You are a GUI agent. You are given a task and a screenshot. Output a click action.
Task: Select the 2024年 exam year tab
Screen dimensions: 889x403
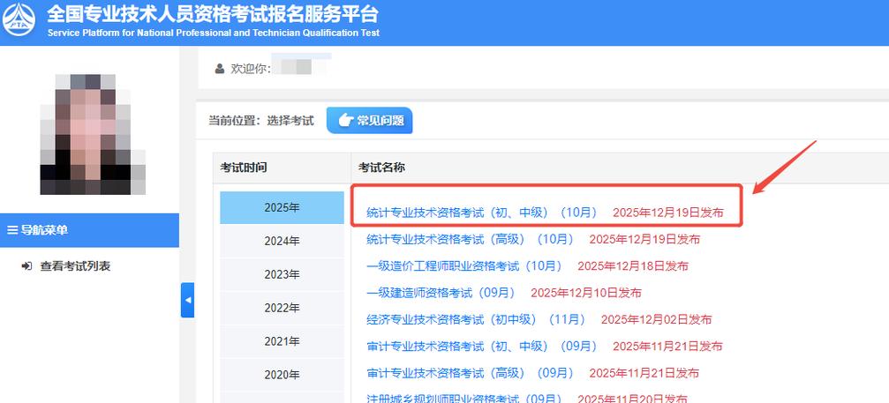(282, 241)
